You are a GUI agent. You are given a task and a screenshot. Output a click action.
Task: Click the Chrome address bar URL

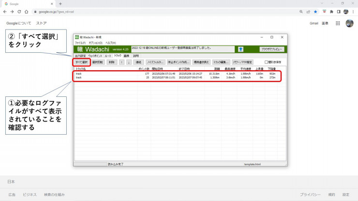pyautogui.click(x=56, y=12)
